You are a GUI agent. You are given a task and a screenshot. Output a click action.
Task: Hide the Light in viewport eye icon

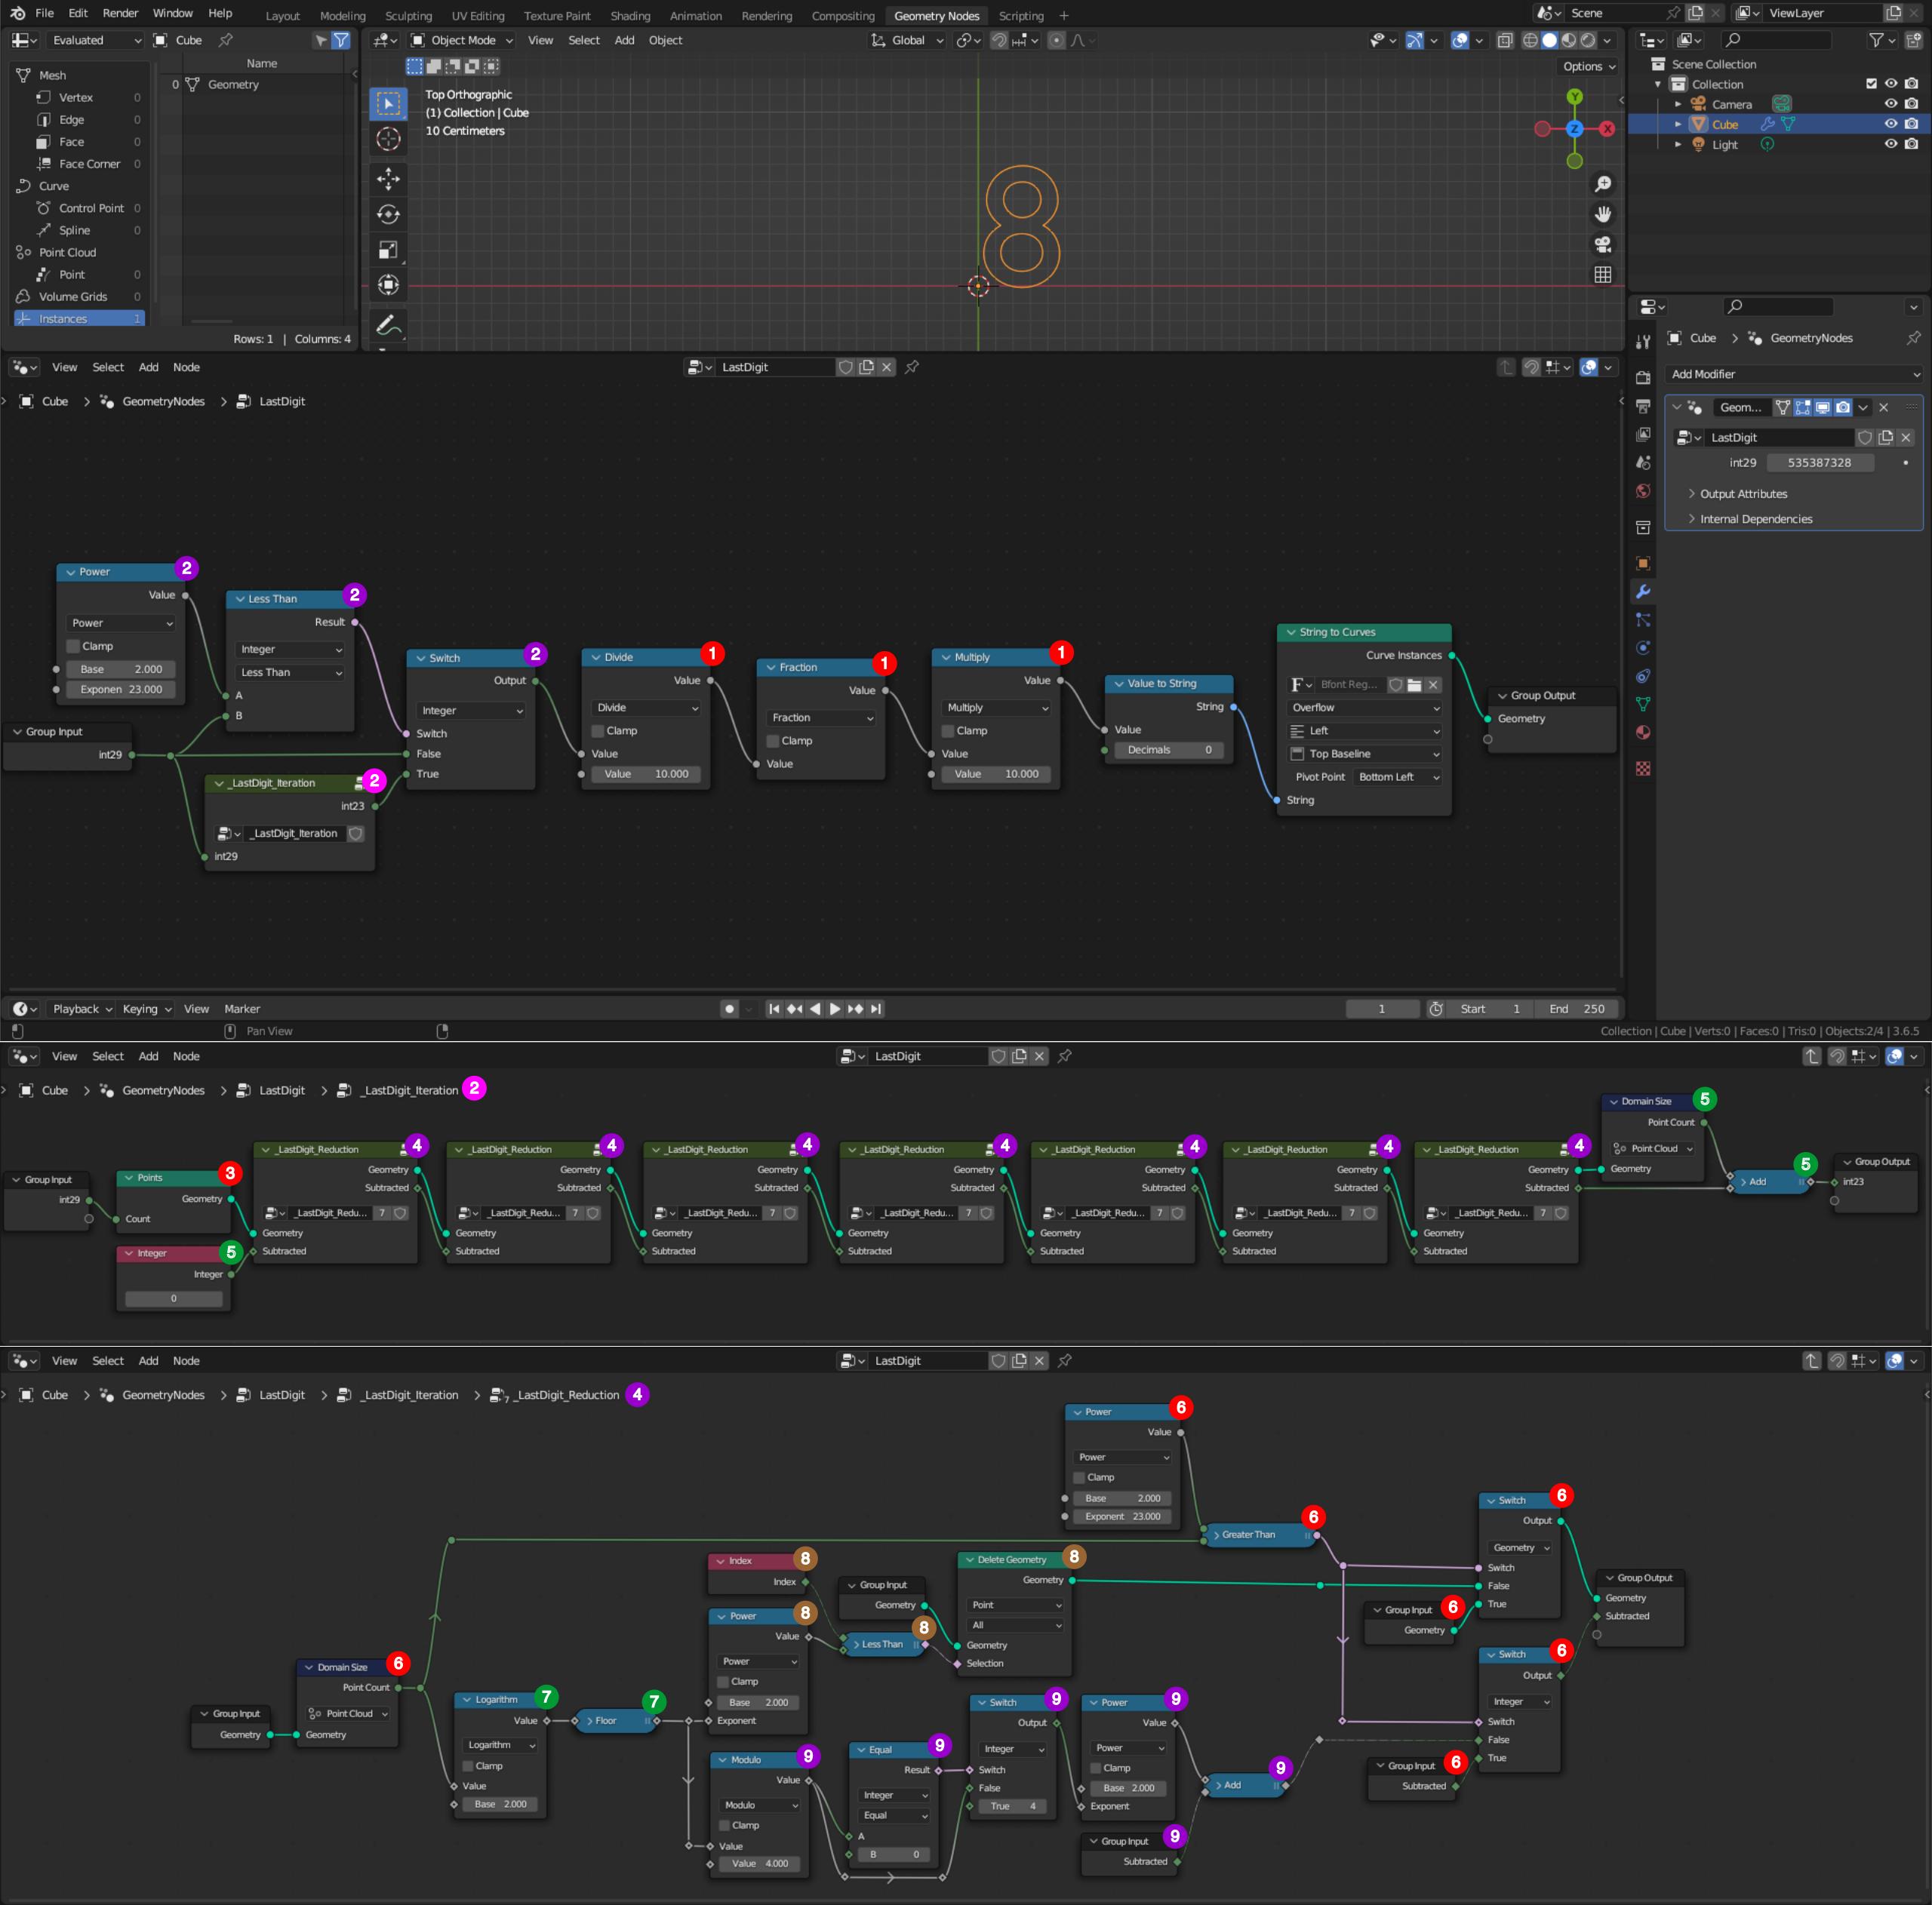tap(1891, 144)
